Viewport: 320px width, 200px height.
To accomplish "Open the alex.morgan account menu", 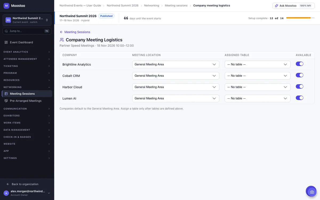I will 27,193.
